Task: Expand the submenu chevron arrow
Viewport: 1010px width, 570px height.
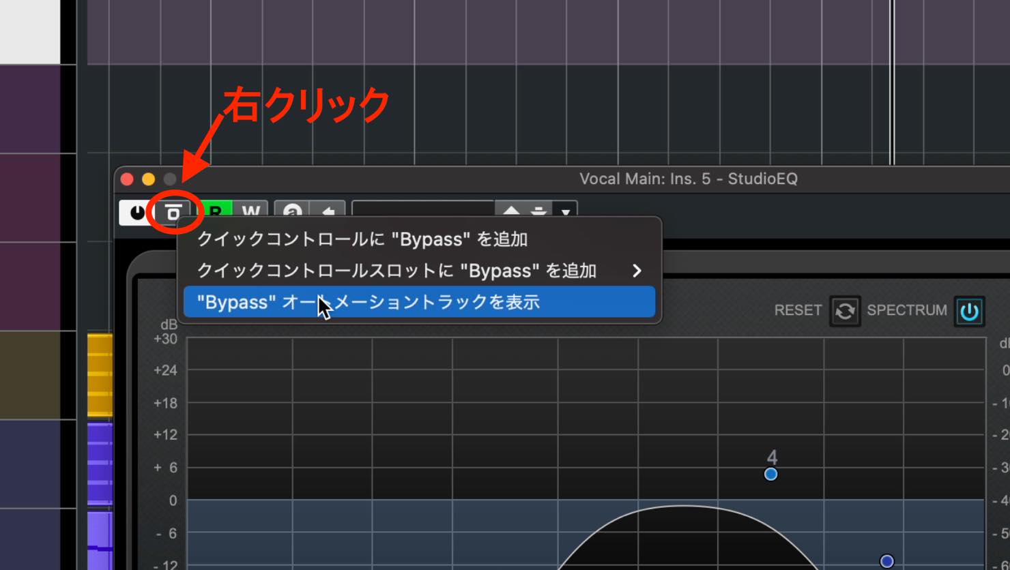Action: click(x=637, y=271)
